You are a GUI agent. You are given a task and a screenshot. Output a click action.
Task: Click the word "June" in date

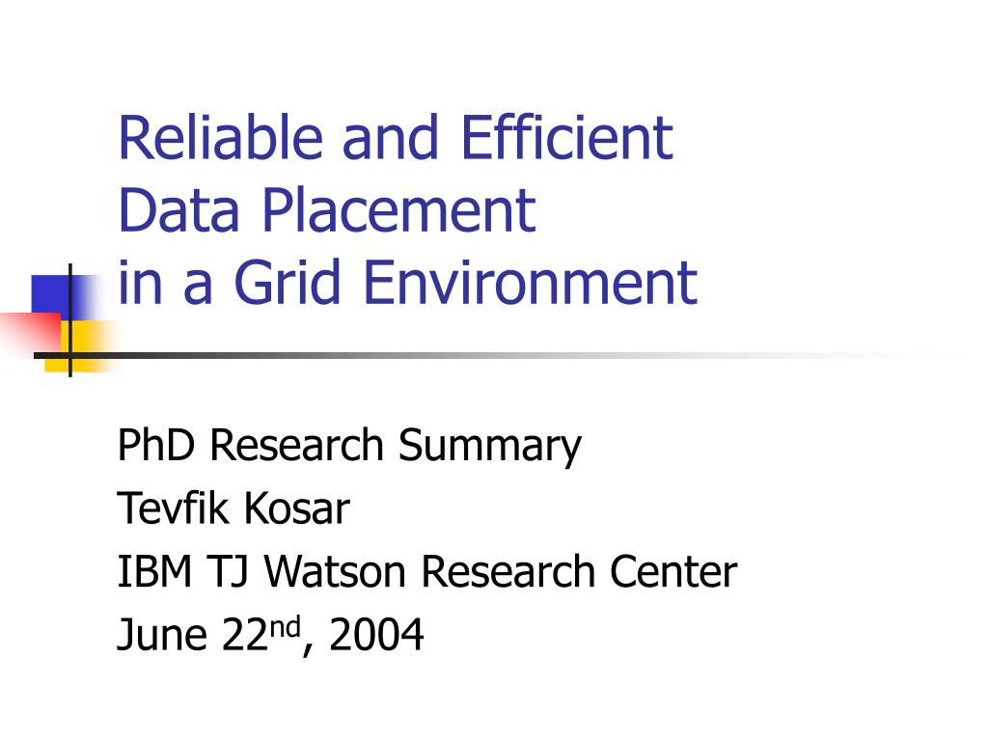(x=161, y=635)
